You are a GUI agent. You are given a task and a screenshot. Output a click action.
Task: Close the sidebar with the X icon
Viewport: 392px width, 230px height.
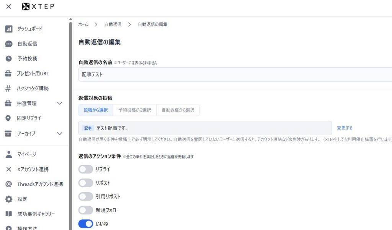(8, 6)
